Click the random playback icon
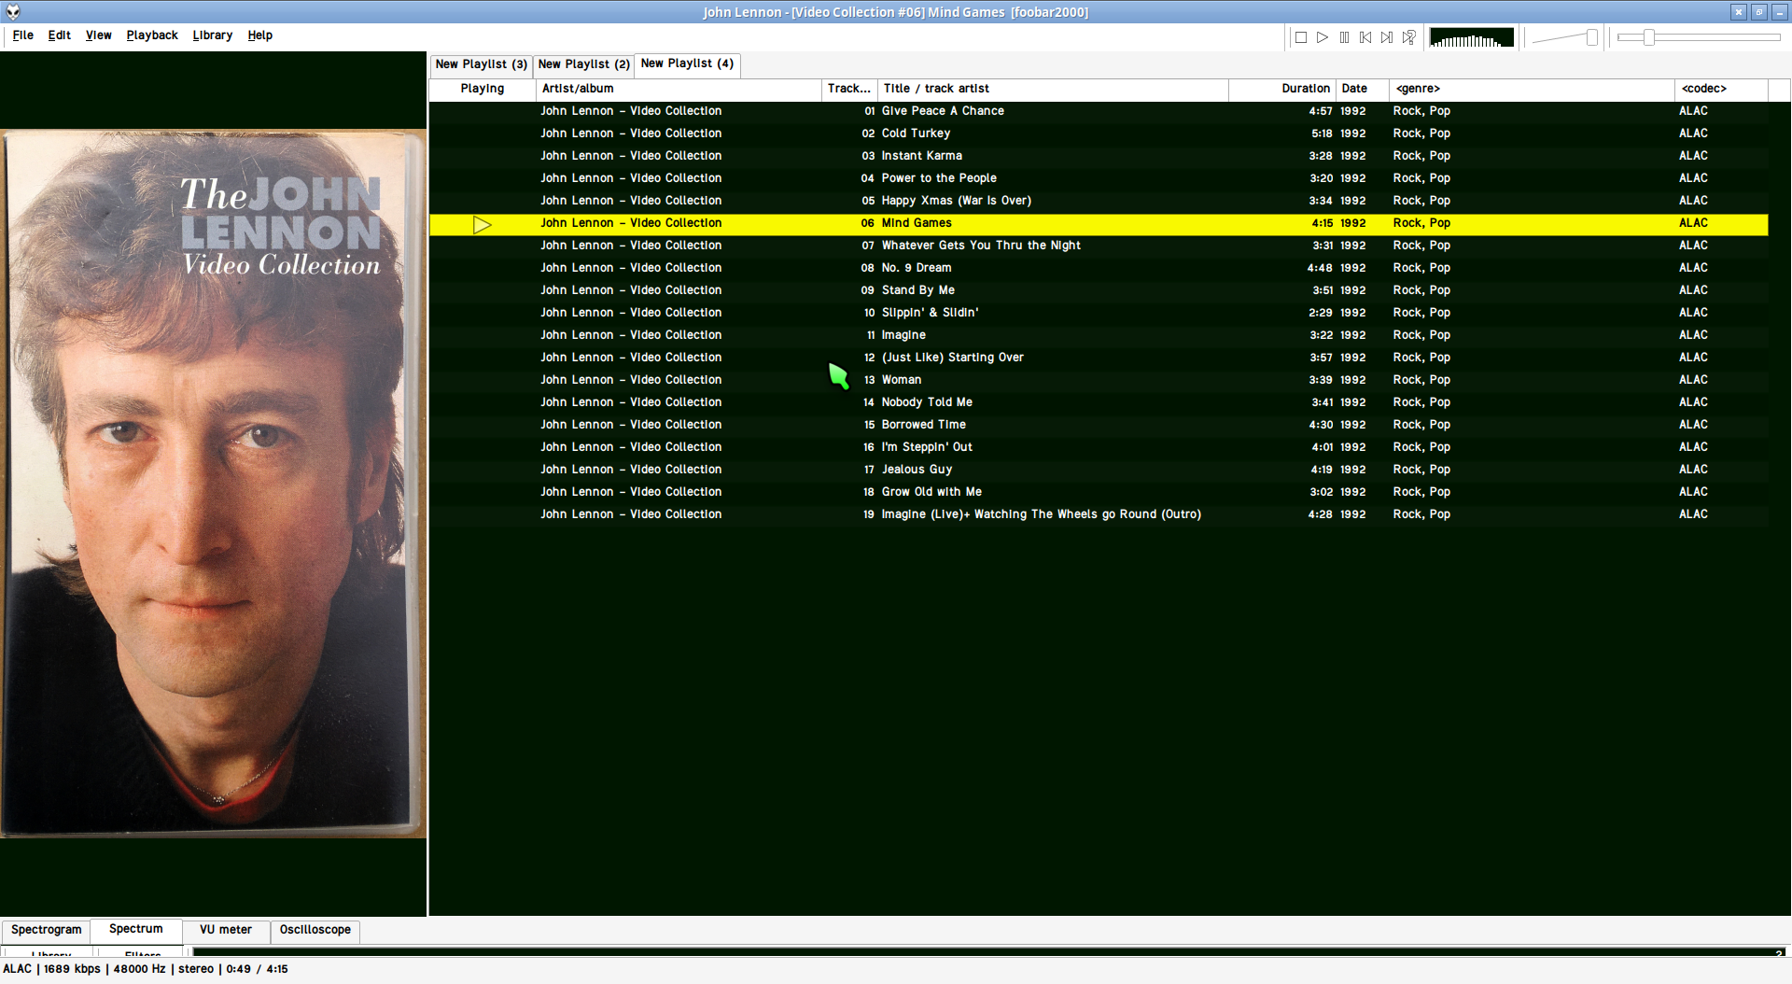This screenshot has height=984, width=1792. pos(1409,37)
